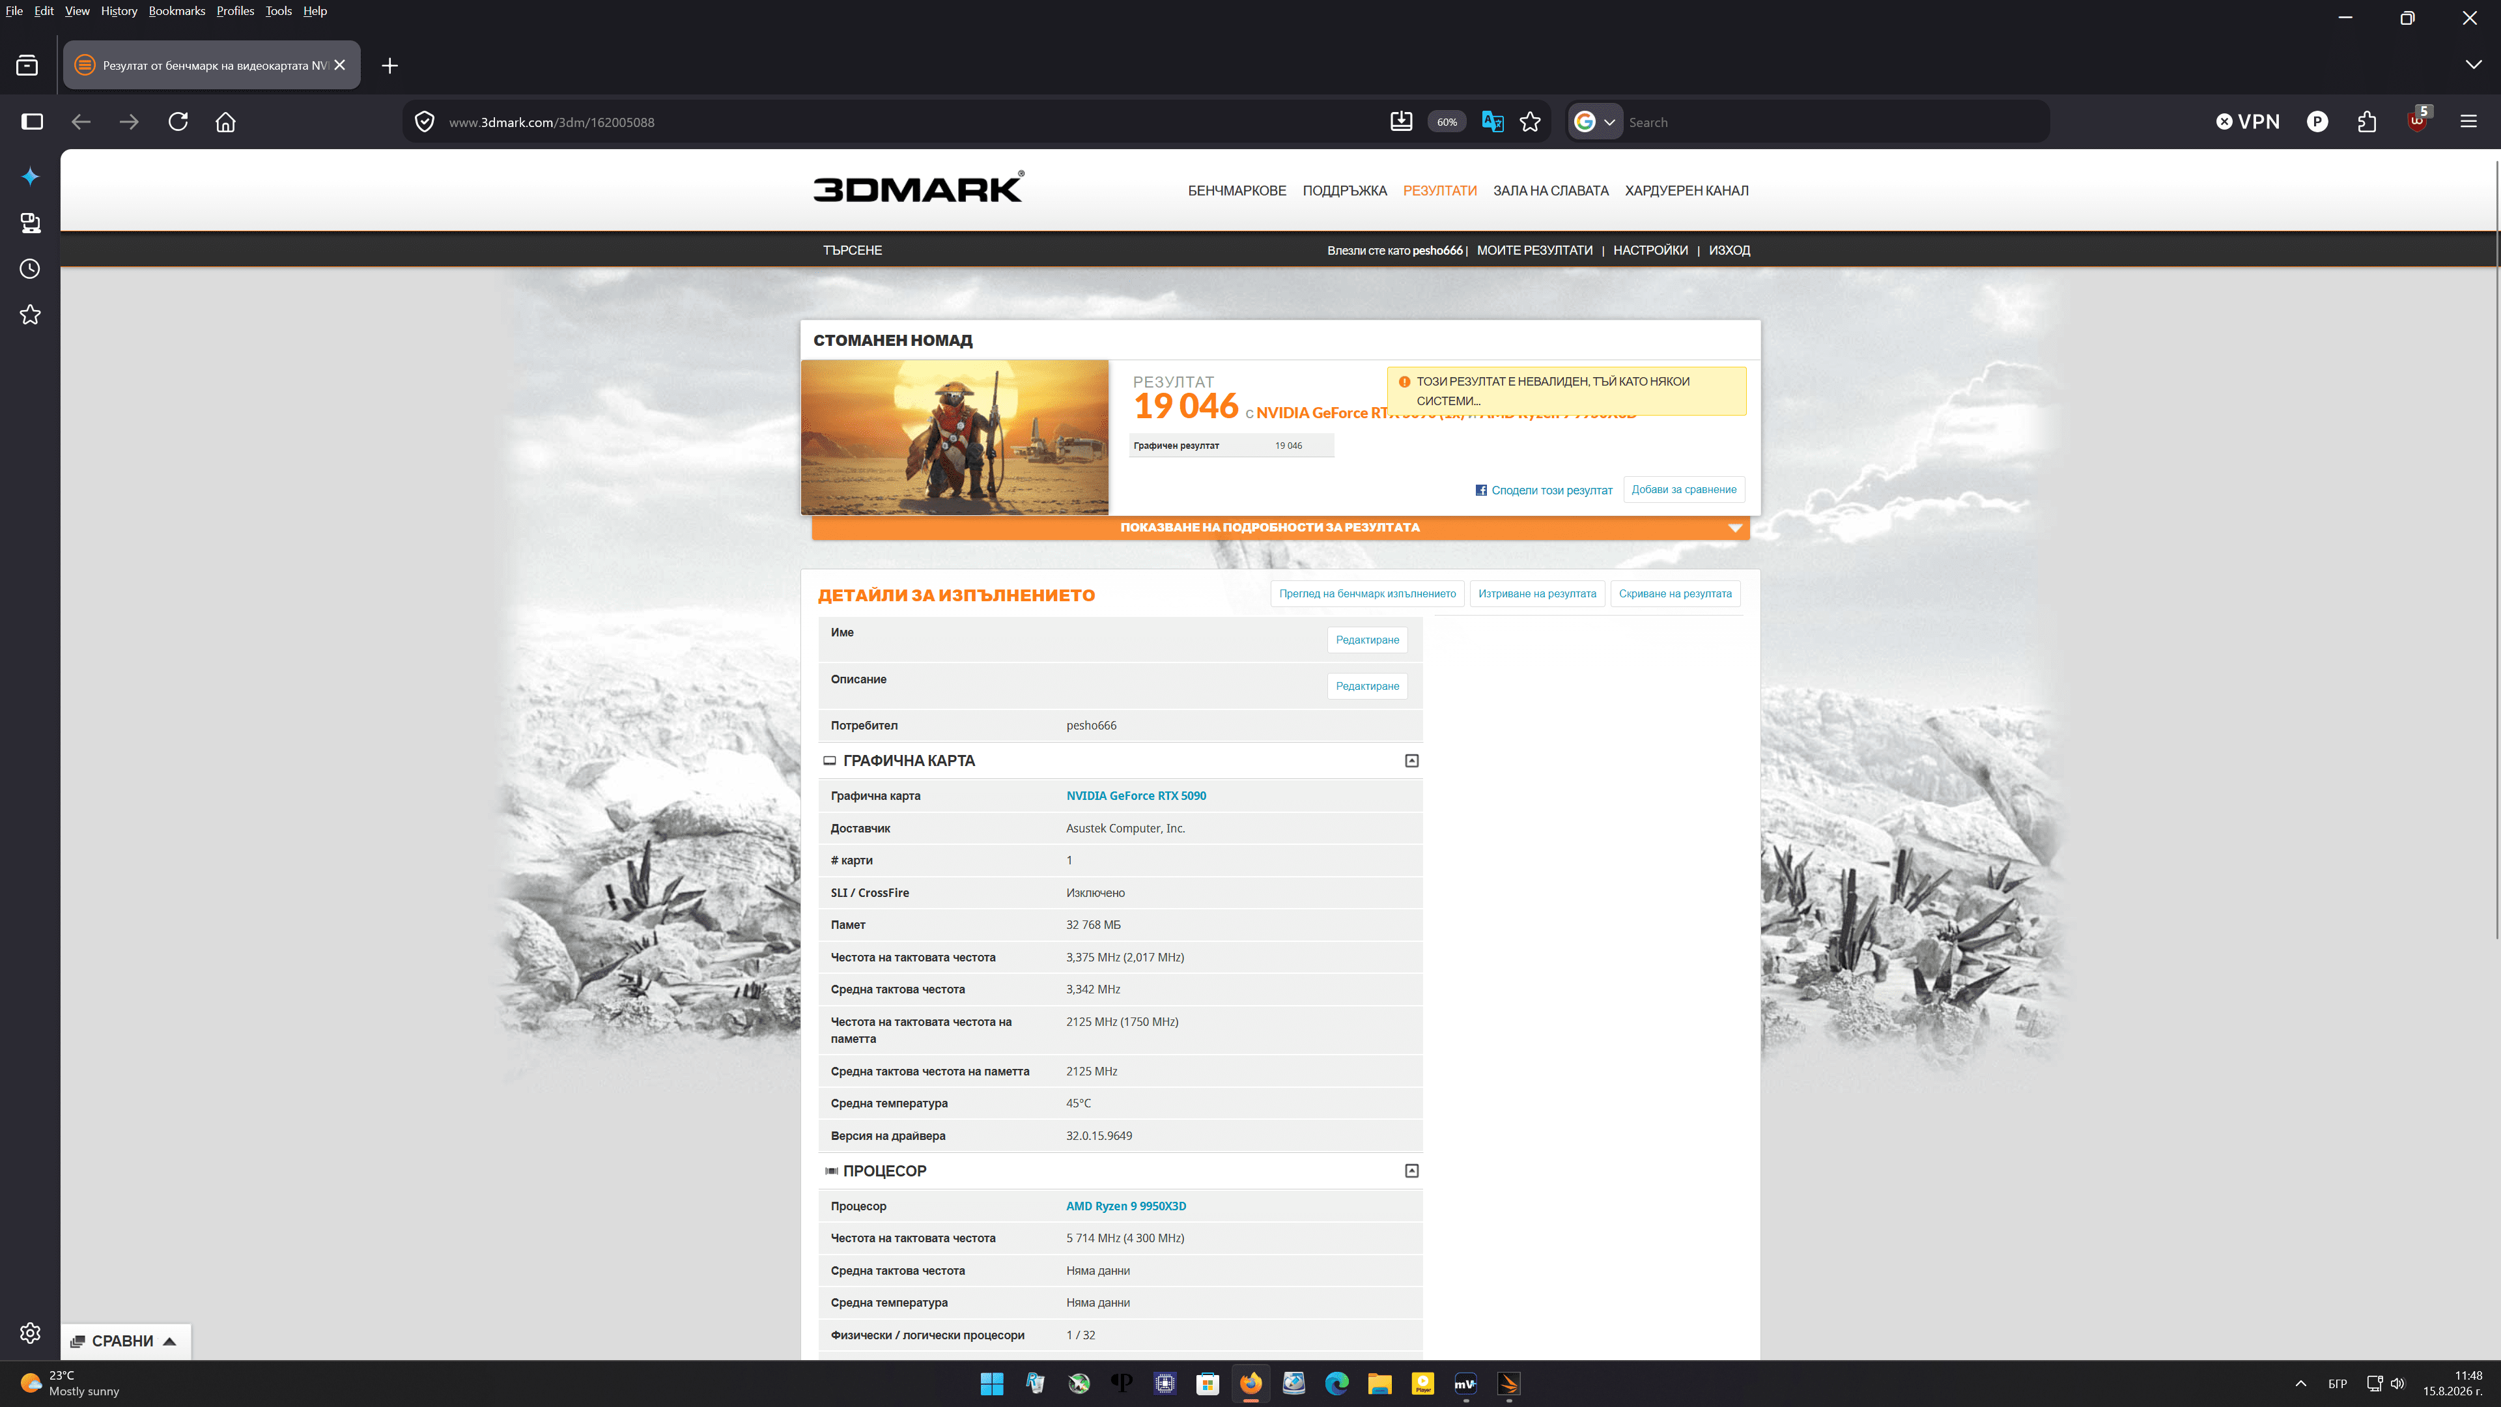Image resolution: width=2501 pixels, height=1407 pixels.
Task: Click the install-page download icon in address bar
Action: pos(1401,121)
